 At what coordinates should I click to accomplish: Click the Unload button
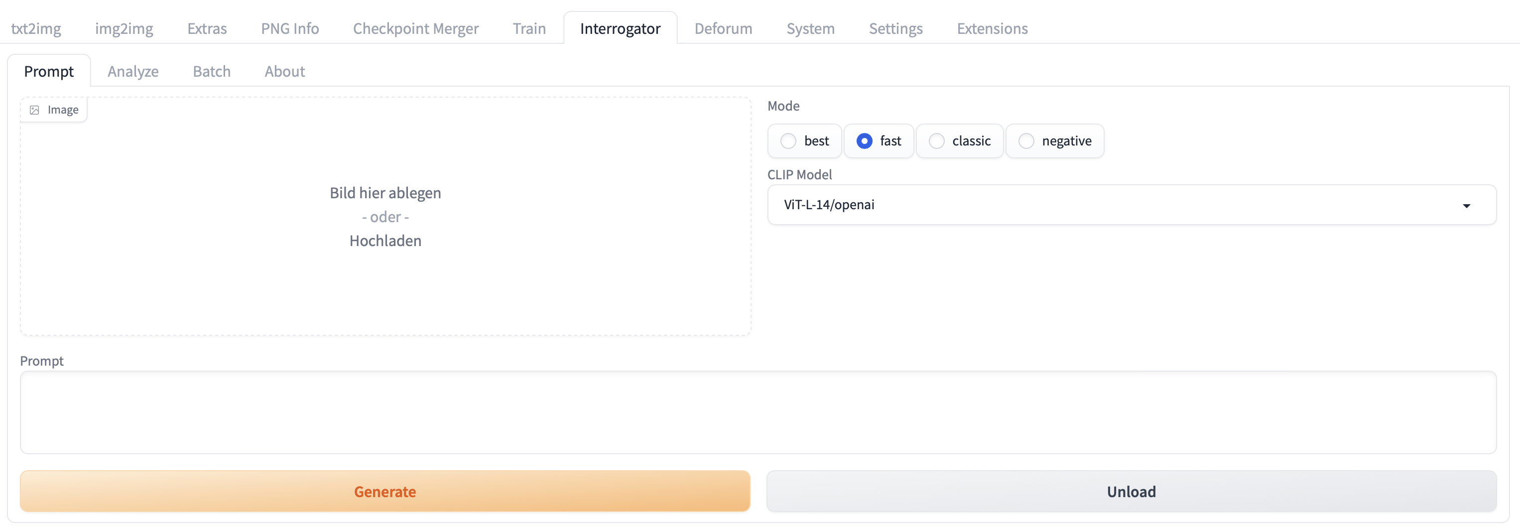tap(1131, 491)
